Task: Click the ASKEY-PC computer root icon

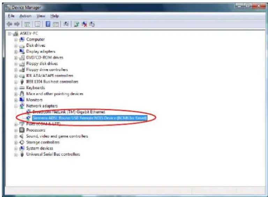Action: 16,33
